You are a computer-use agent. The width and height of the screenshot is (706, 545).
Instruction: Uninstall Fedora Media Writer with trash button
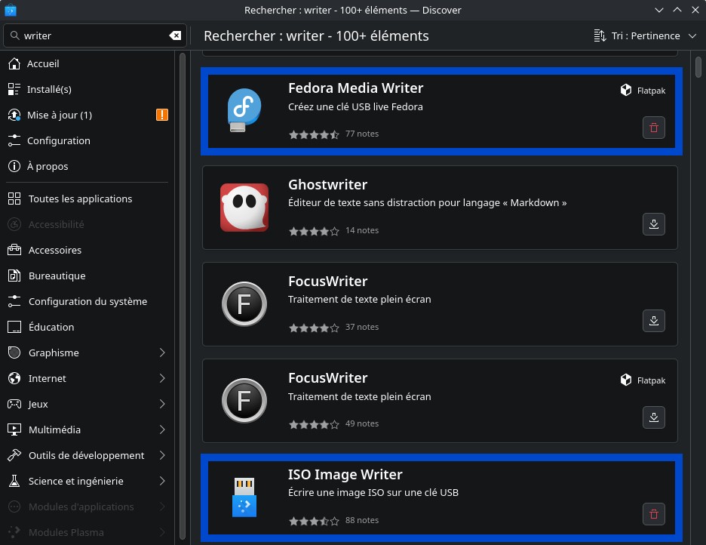[654, 128]
